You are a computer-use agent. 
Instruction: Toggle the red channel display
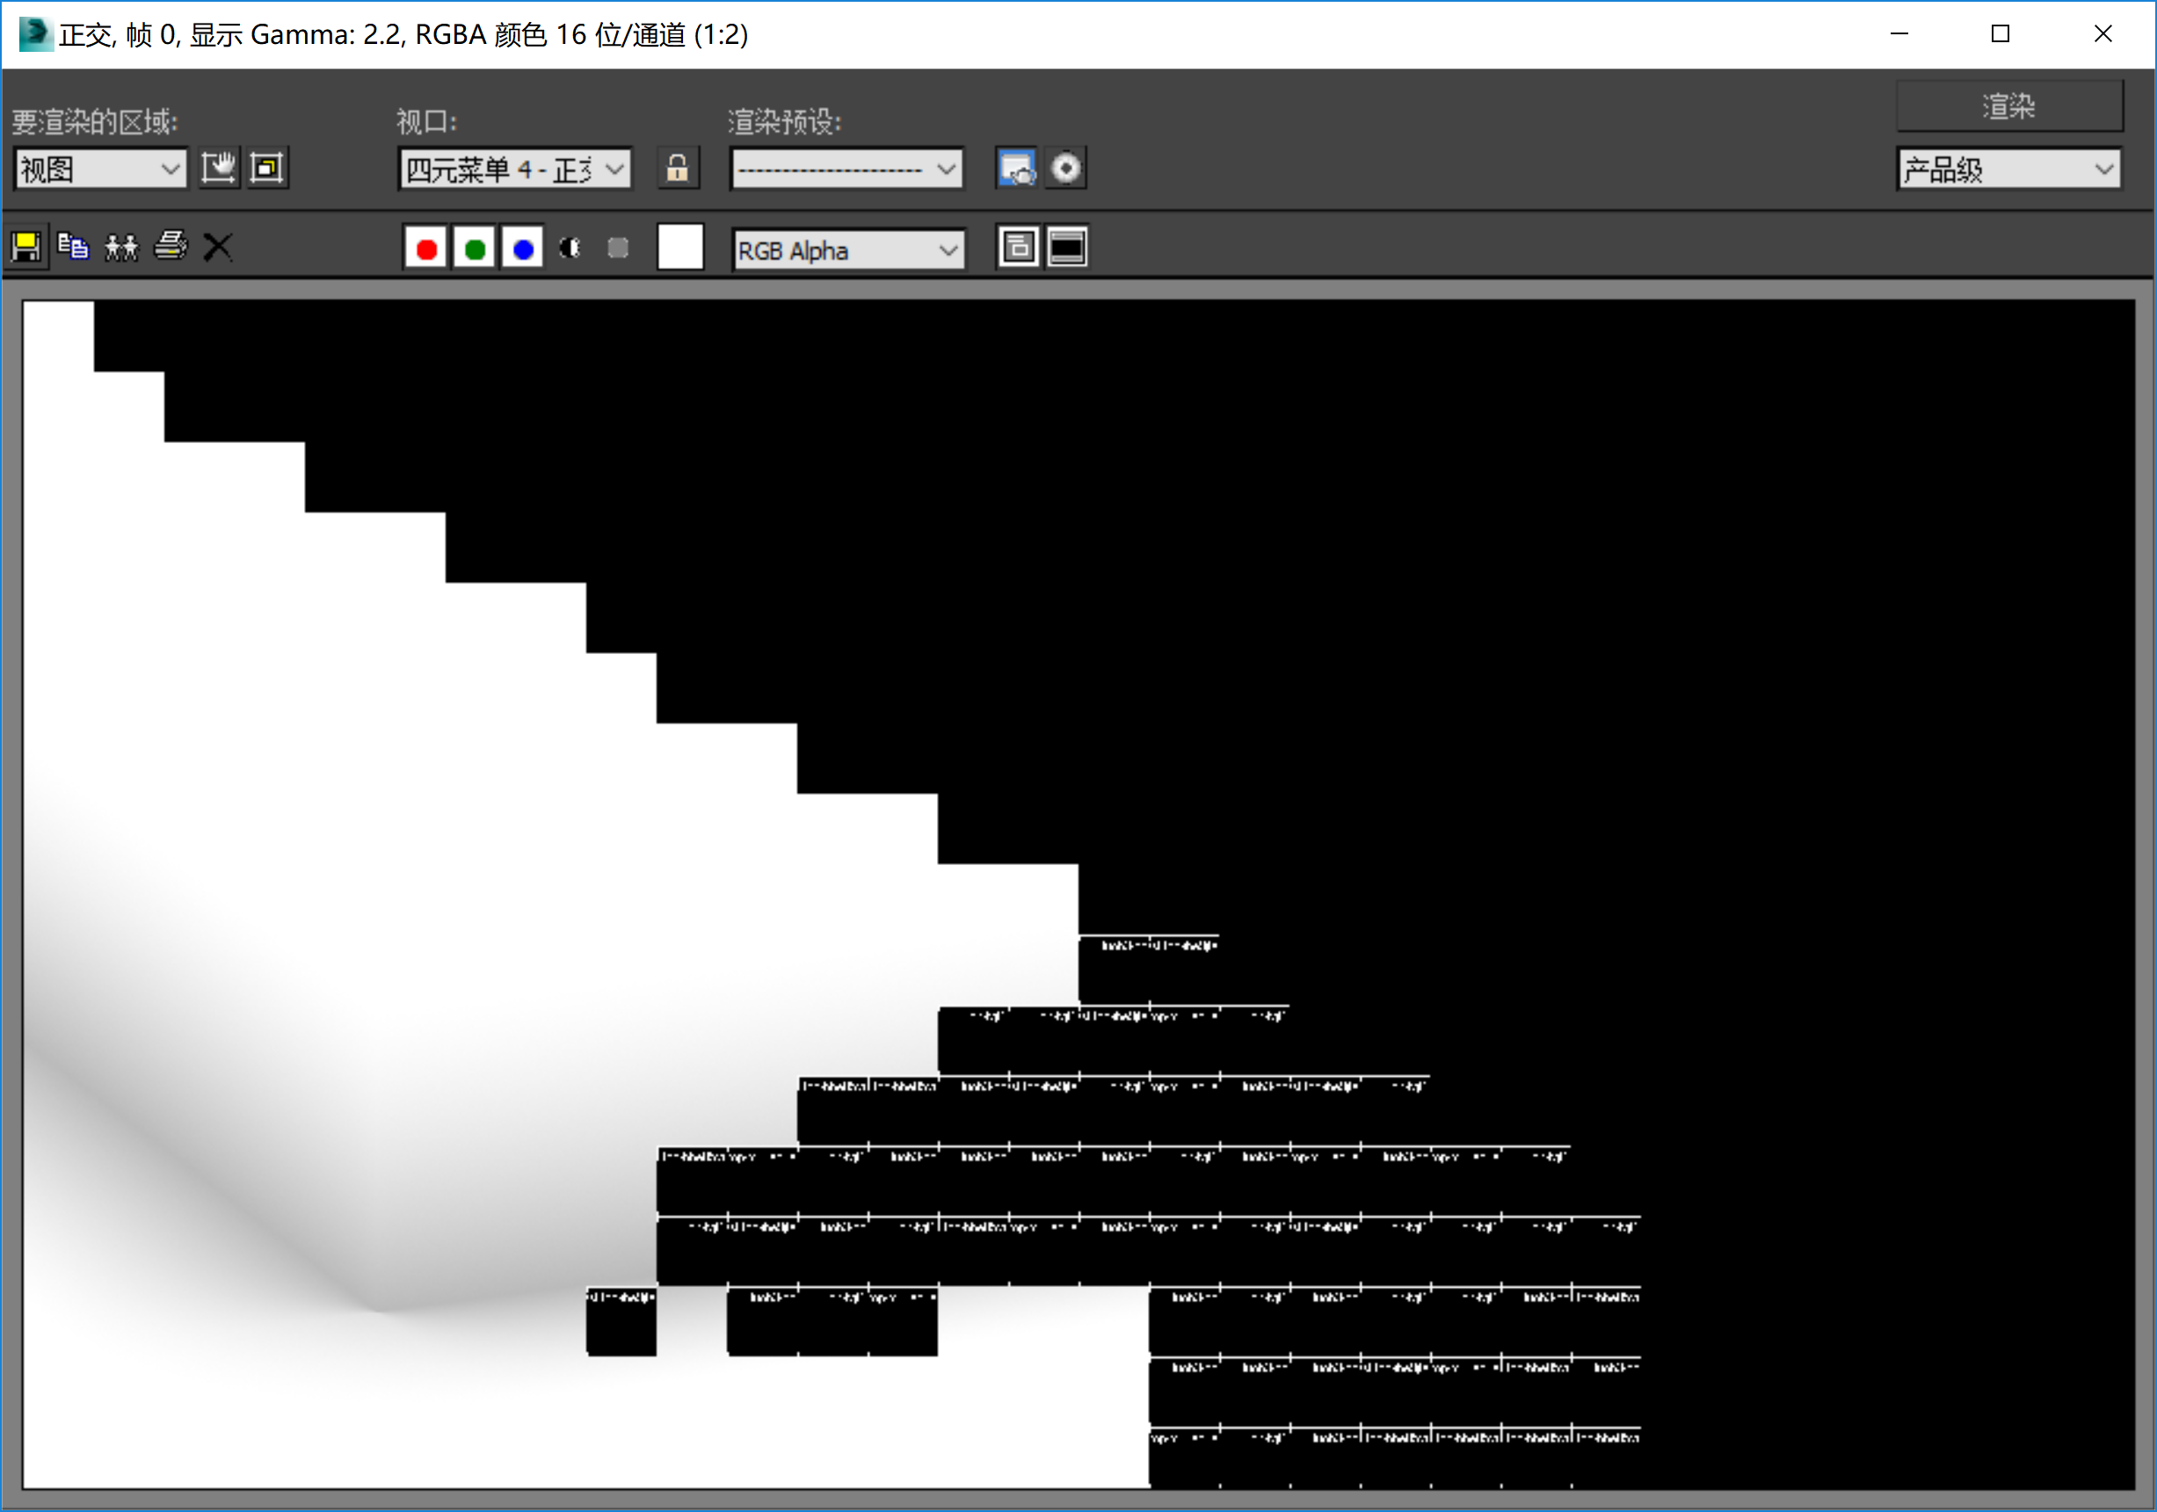point(425,249)
